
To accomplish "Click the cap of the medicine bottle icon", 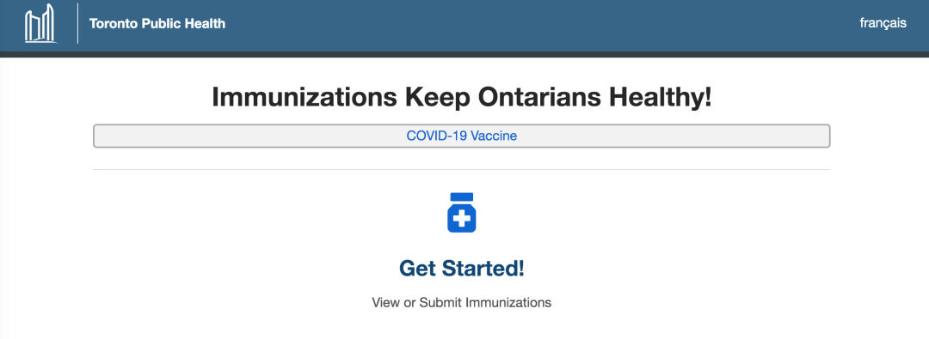I will 462,197.
